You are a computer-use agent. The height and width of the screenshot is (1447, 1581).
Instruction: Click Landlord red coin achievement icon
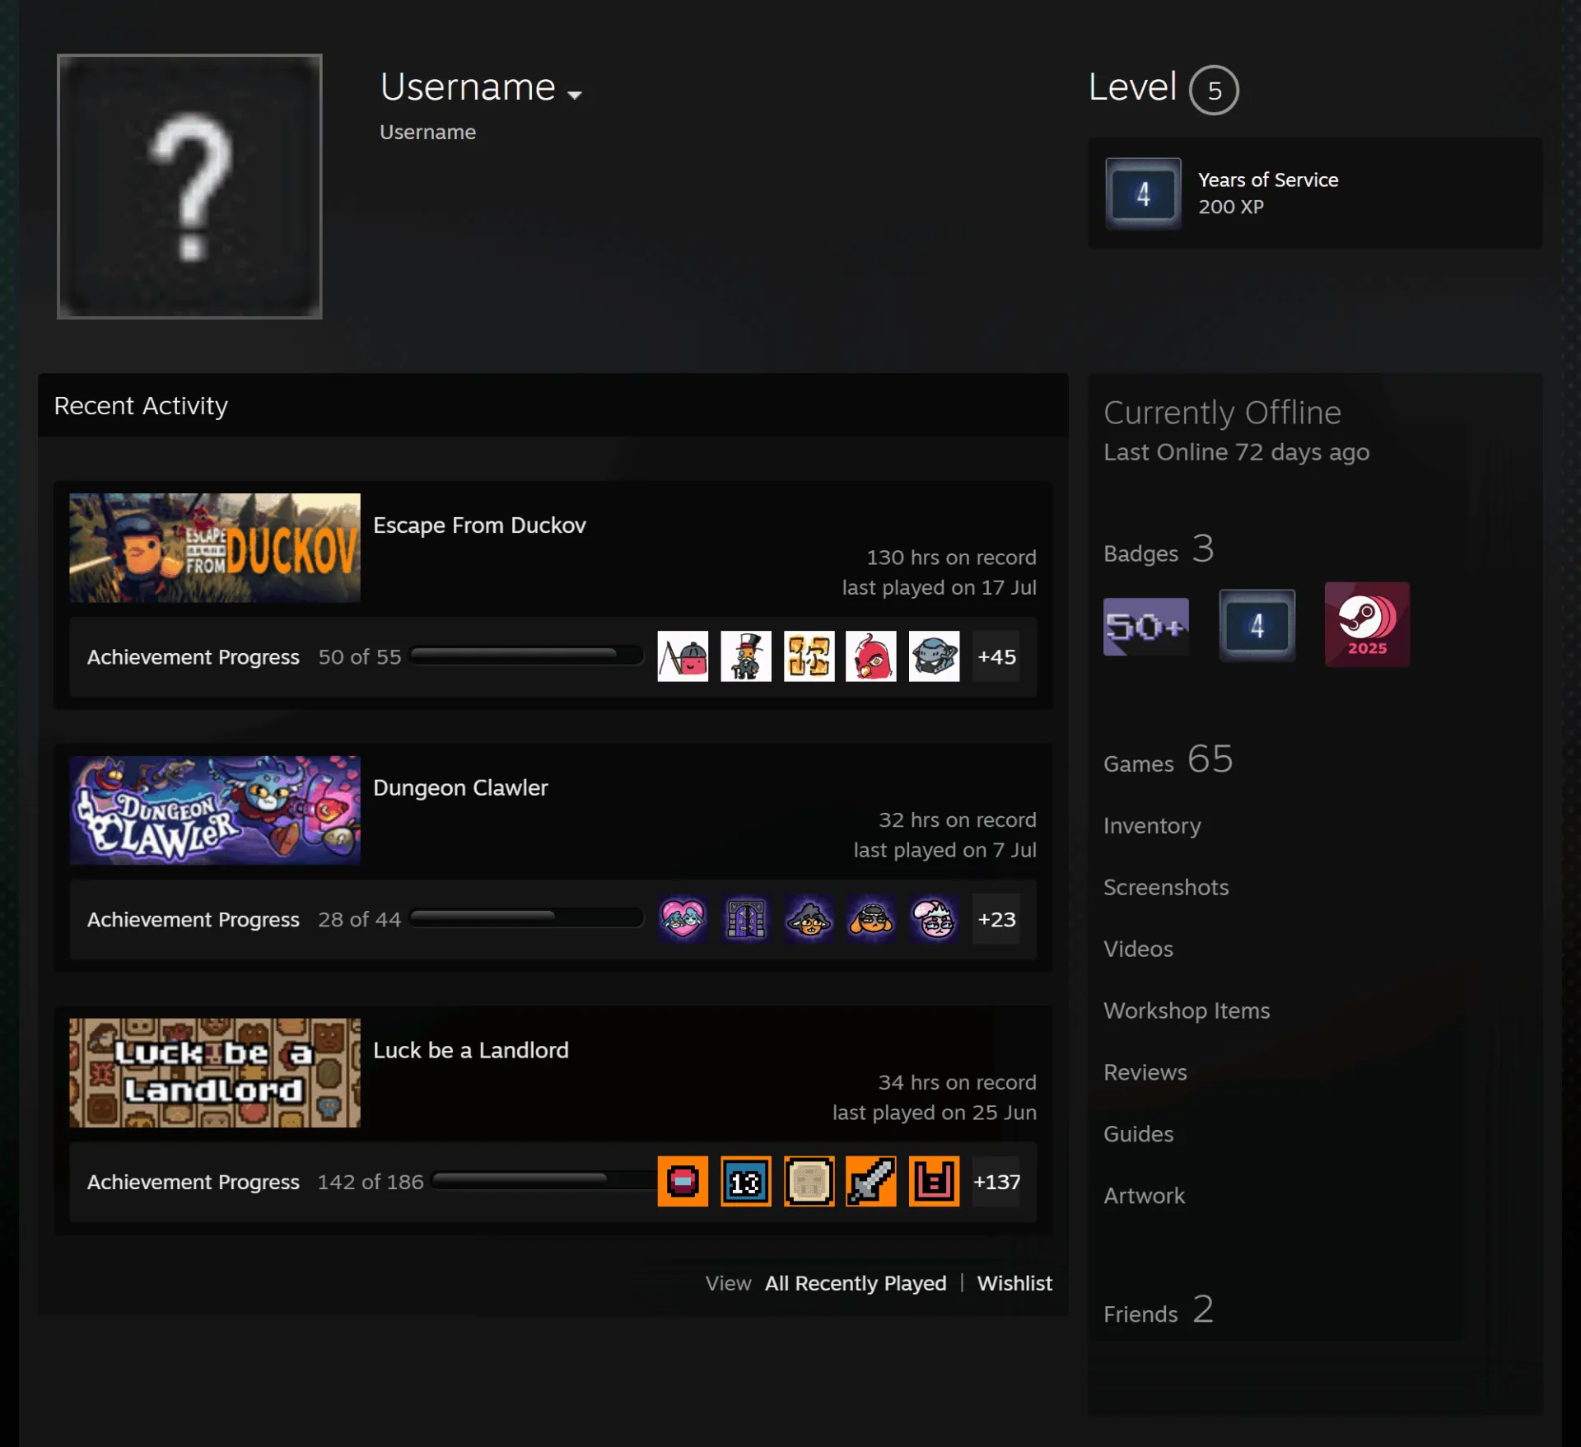[x=683, y=1181]
